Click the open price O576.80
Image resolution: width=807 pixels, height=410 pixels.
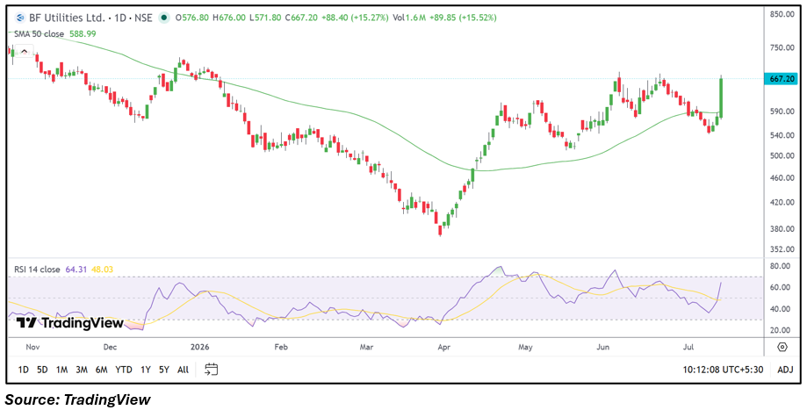coord(192,18)
